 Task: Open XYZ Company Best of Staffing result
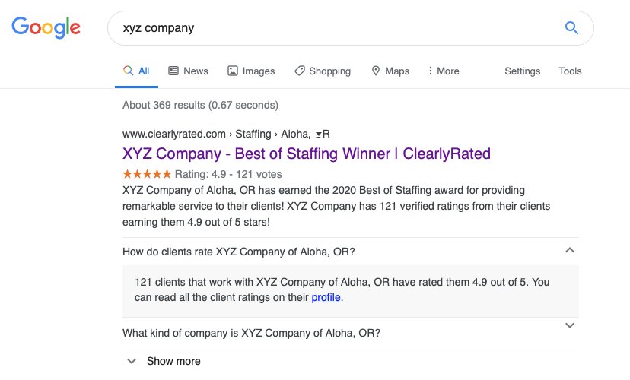pos(307,154)
